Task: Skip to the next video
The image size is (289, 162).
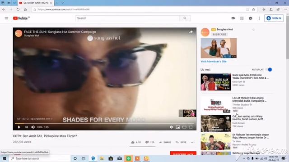Action: [x=27, y=127]
